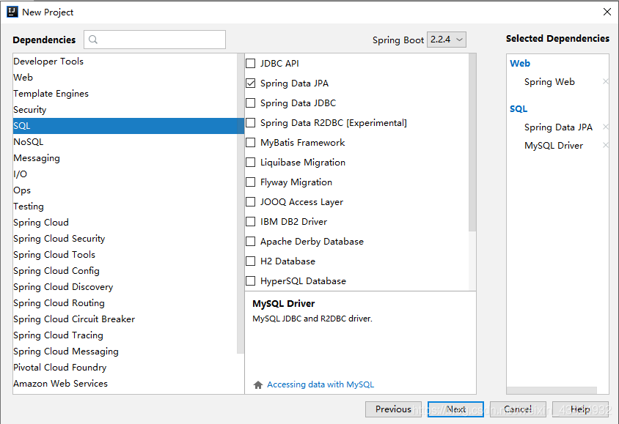
Task: Select MySQL Driver in selected dependencies
Action: coord(554,146)
